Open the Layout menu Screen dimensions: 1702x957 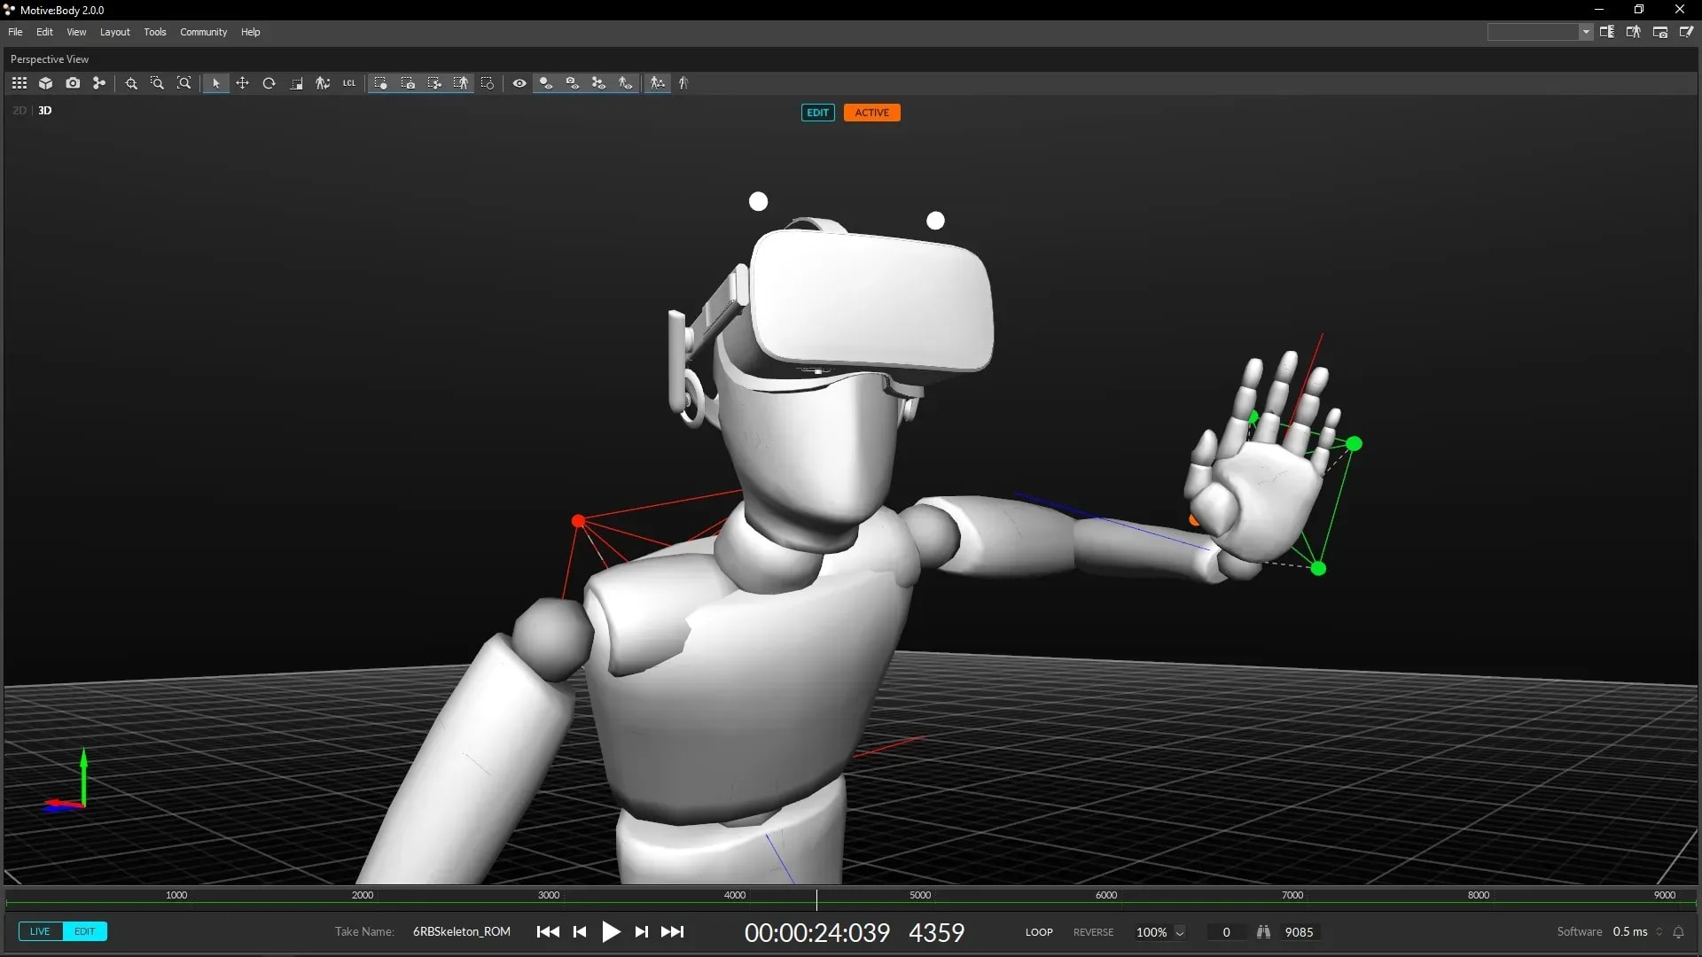(114, 32)
